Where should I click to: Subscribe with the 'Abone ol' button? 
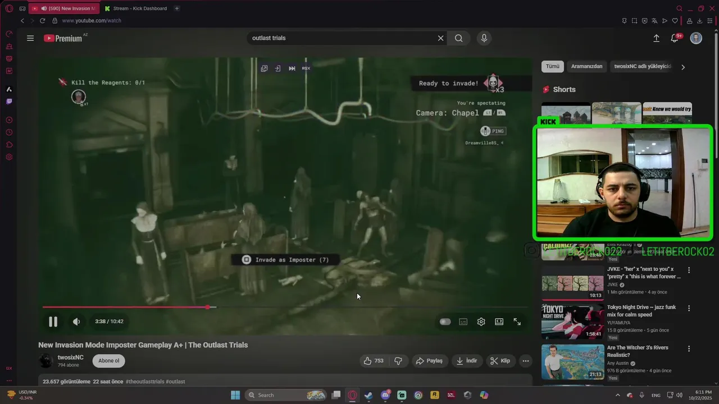[109, 361]
